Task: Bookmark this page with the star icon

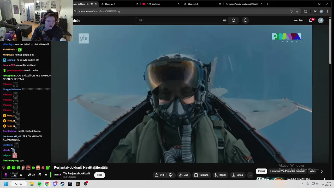Action: tap(297, 11)
